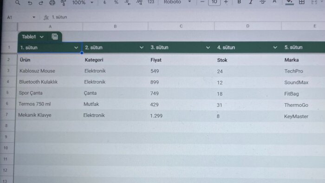Viewport: 325px width, 183px height.
Task: Click the formula bar text 1. sütun
Action: point(59,17)
